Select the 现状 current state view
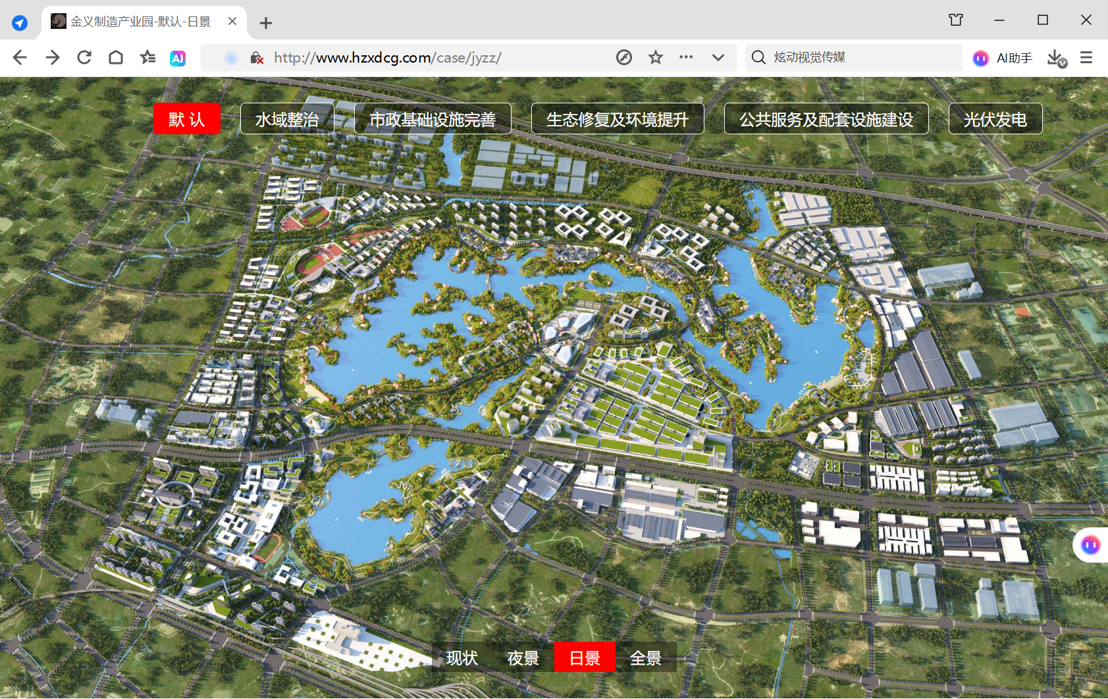 (462, 658)
